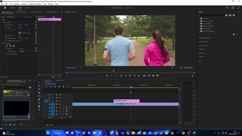This screenshot has width=242, height=136.
Task: Expand the Rotation property
Action: click(4, 35)
